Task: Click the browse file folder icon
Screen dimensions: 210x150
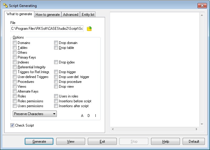Action: (89, 29)
